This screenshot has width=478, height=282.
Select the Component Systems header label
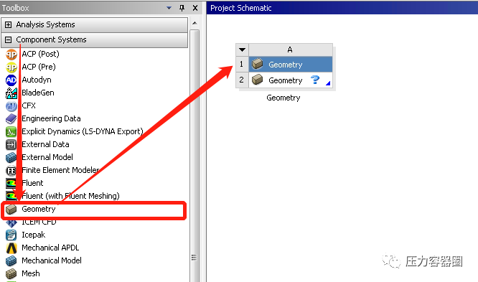pyautogui.click(x=51, y=39)
